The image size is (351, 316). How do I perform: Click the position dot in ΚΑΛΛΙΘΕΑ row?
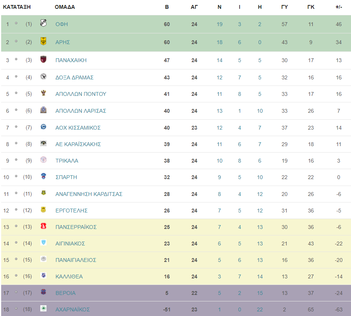[x=16, y=276]
